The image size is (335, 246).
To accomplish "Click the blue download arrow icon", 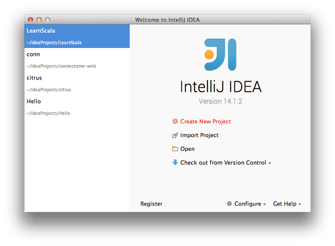I will 175,163.
